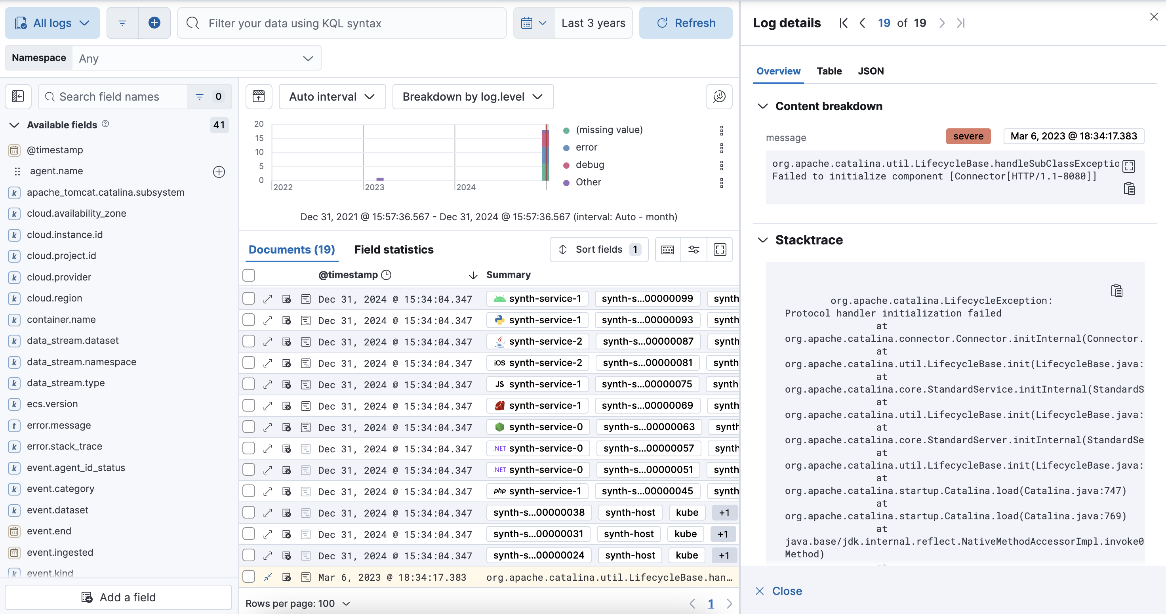Click the +1 badge in synth-s...00000038 row

[724, 513]
